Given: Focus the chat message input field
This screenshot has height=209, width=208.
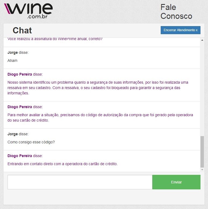Looking at the screenshot, I should pyautogui.click(x=80, y=182).
